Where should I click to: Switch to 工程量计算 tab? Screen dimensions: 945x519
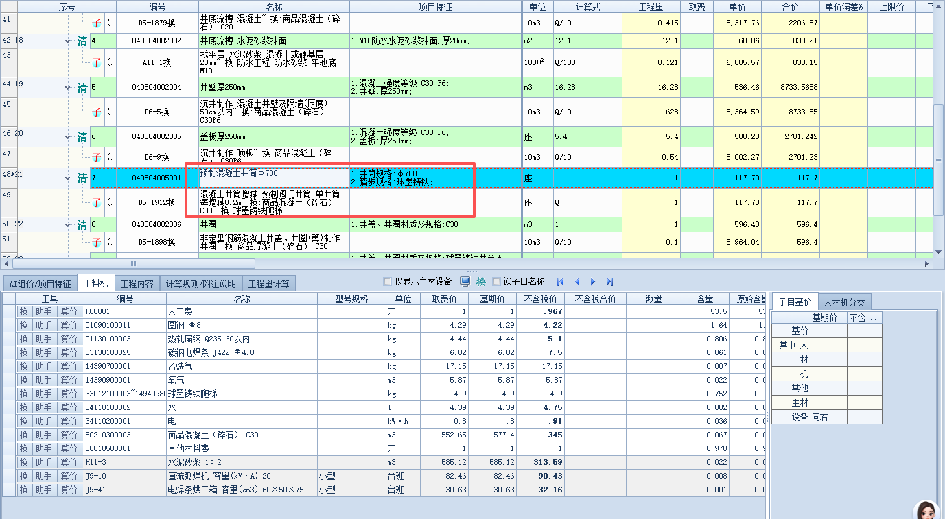tap(269, 284)
